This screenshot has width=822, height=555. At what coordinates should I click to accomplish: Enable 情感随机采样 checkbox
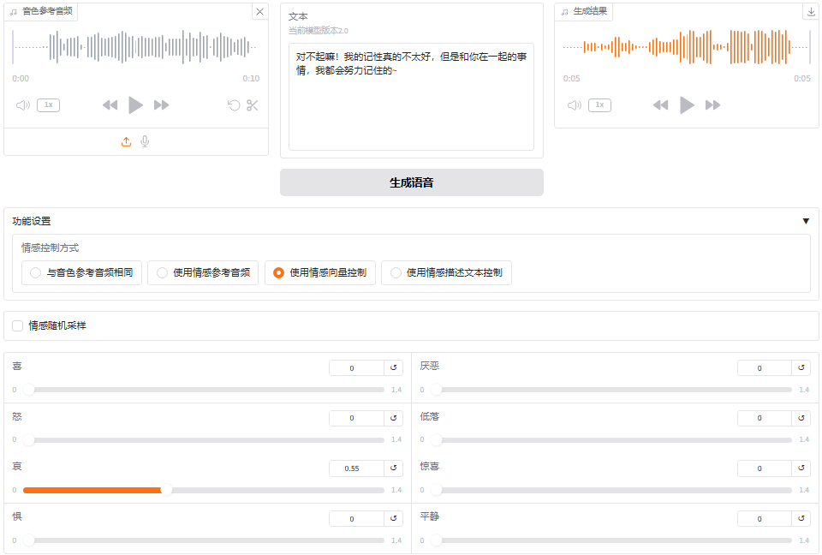[x=18, y=325]
